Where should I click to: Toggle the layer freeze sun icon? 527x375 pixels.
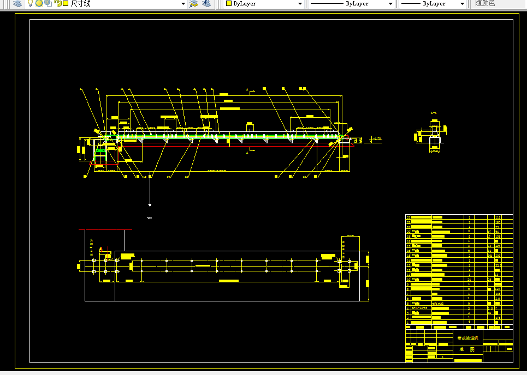tap(39, 3)
